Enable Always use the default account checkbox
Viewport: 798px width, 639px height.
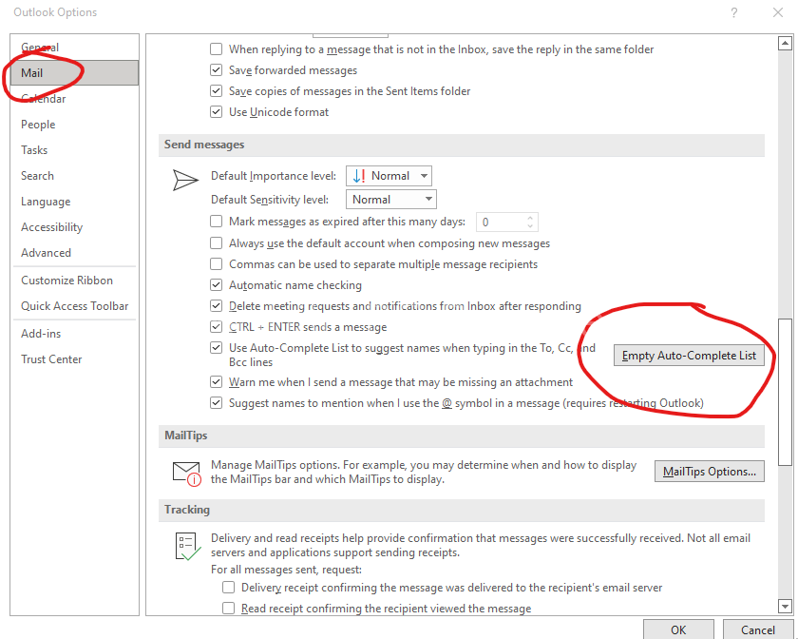[218, 243]
